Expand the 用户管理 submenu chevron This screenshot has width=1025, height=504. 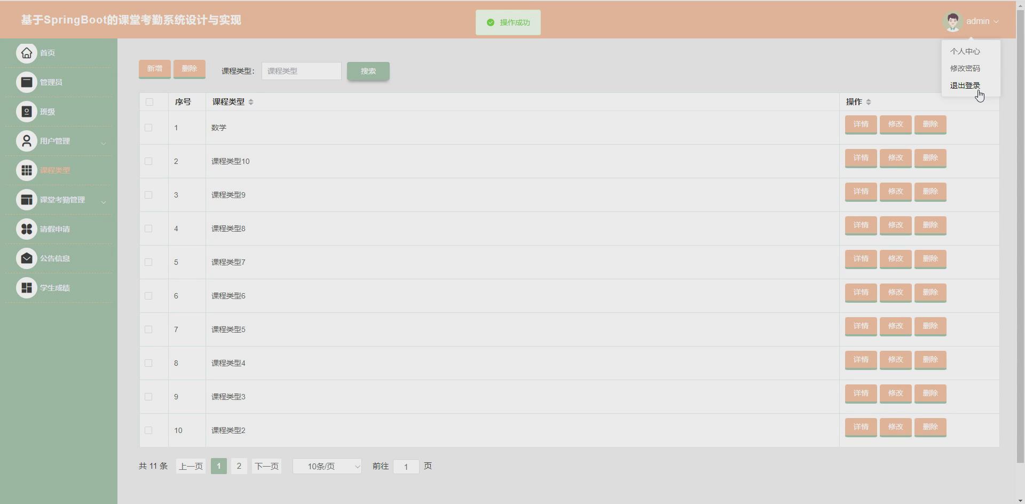[x=104, y=143]
